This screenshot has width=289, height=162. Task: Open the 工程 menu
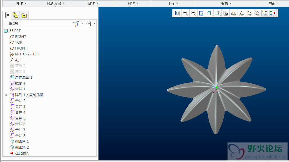173,3
